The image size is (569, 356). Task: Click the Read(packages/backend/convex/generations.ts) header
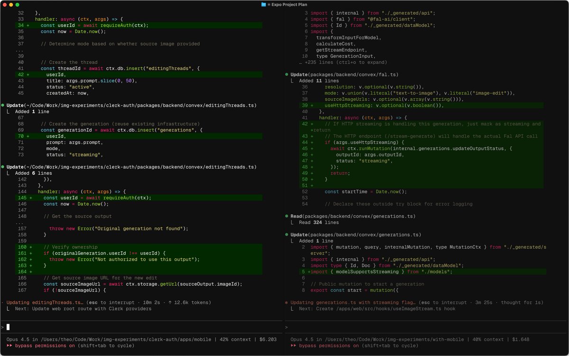click(x=353, y=216)
